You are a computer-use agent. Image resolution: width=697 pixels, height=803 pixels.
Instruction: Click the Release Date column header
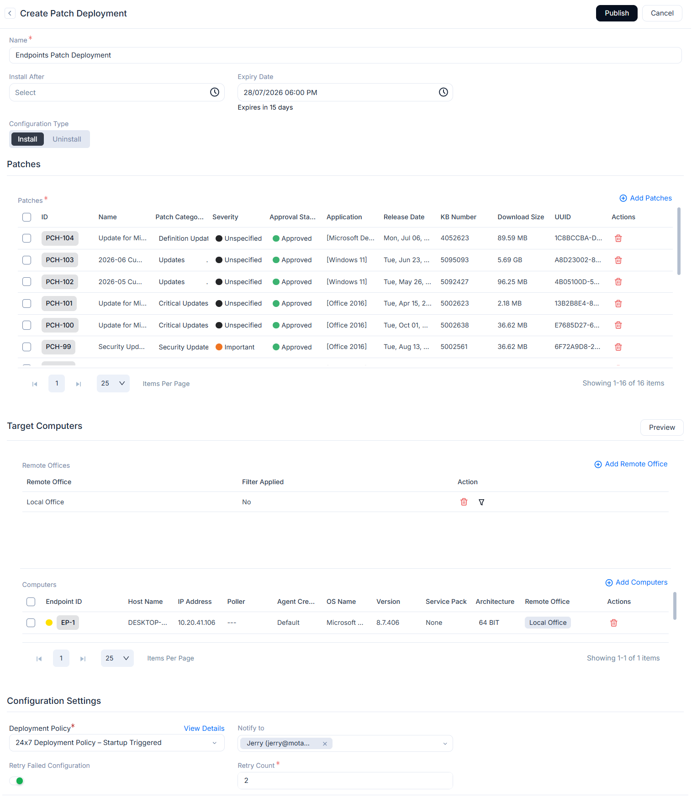coord(404,217)
